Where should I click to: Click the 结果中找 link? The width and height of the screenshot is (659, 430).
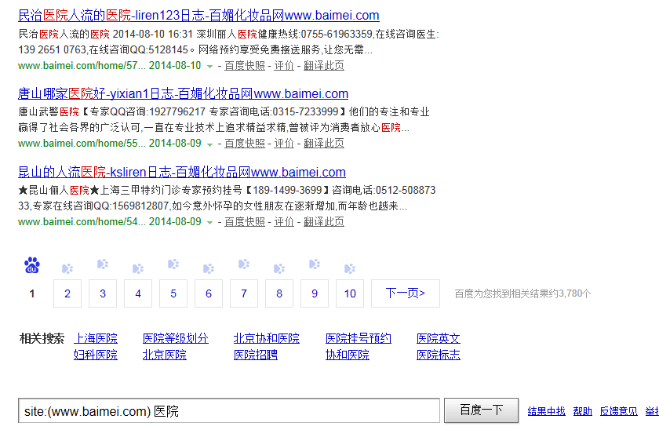(546, 411)
